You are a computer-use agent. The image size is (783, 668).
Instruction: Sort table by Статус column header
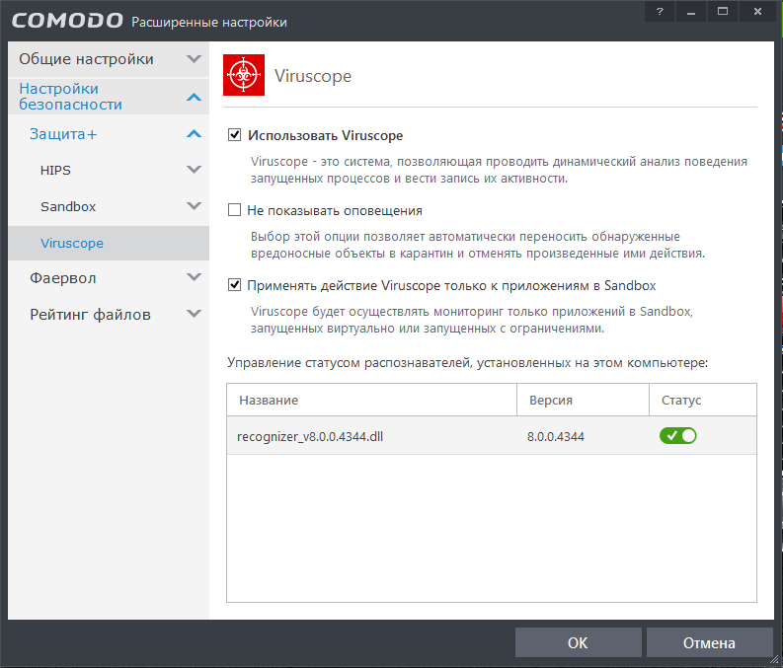coord(703,400)
